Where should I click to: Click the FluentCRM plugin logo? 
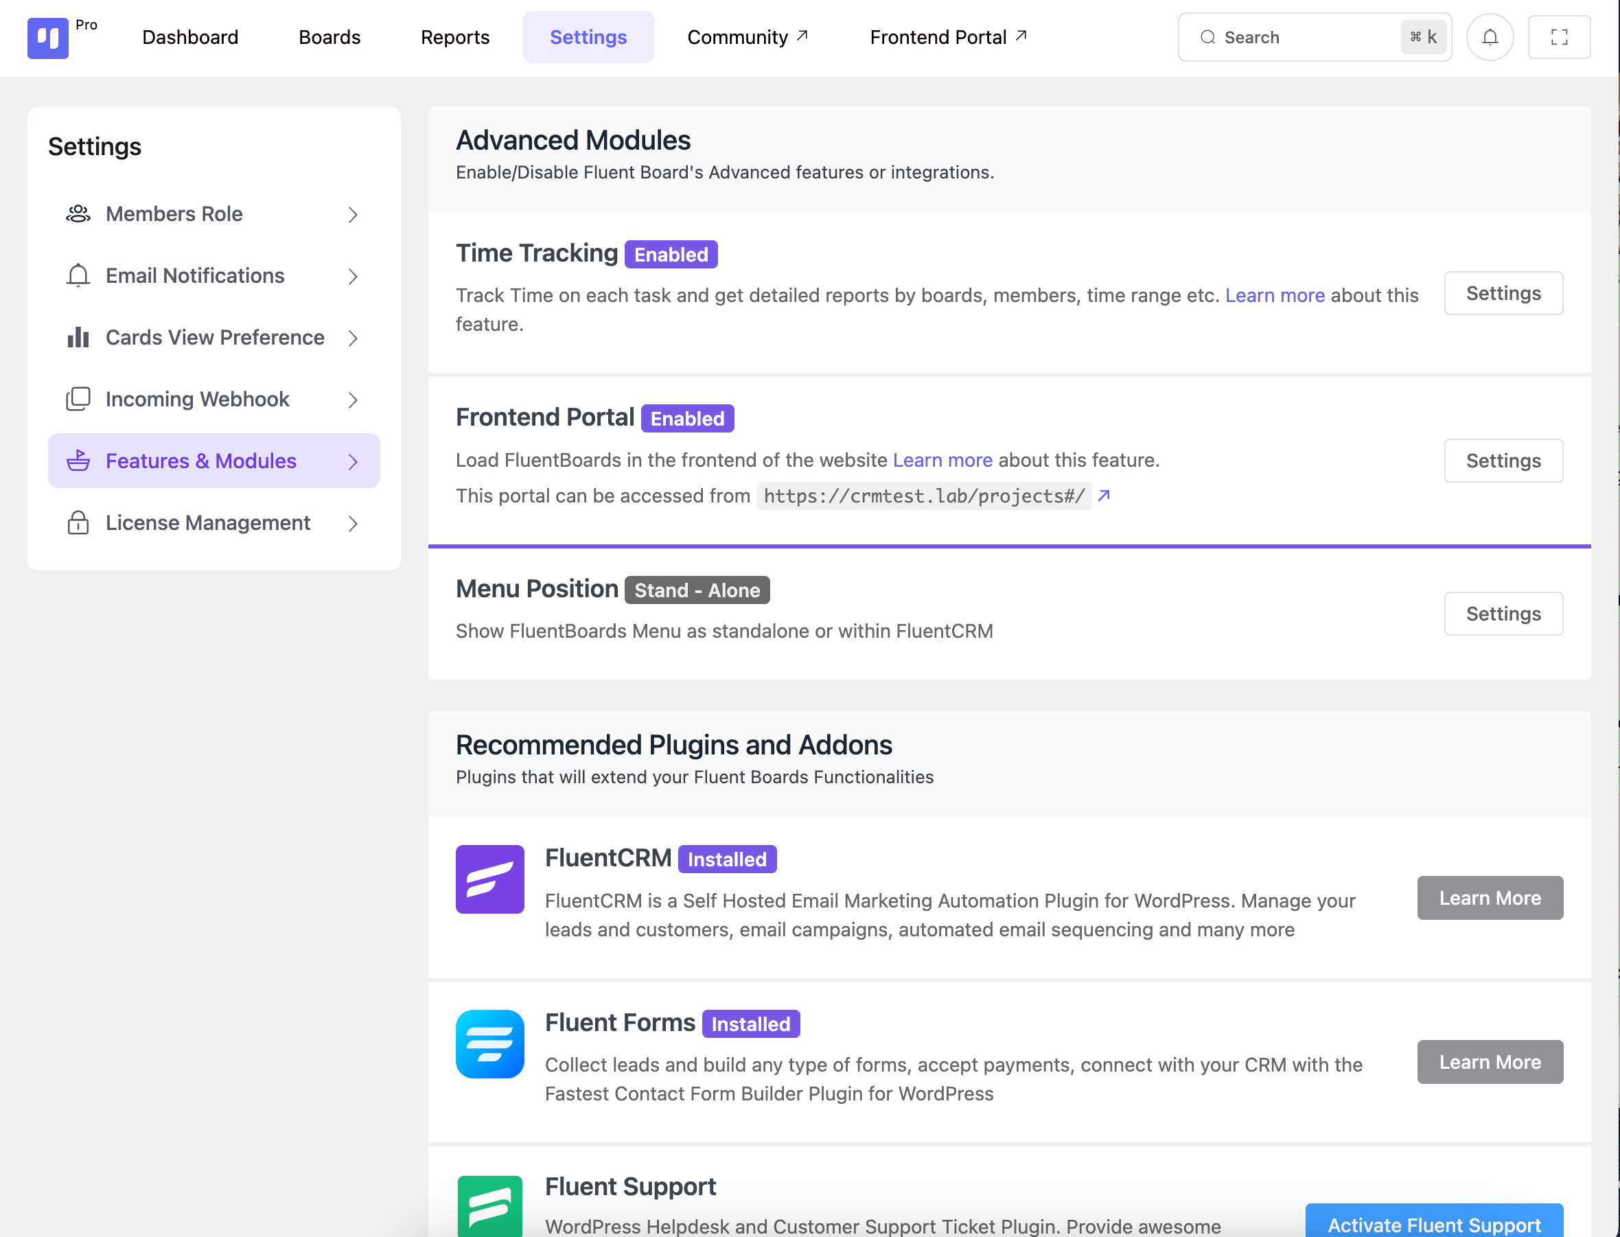tap(489, 879)
